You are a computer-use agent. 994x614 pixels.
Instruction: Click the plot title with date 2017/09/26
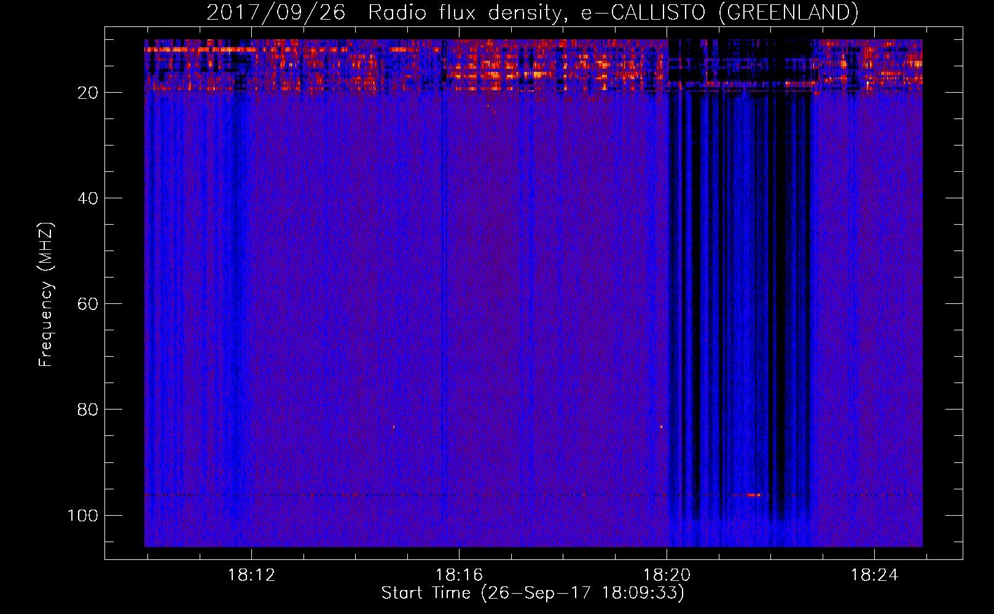(532, 12)
